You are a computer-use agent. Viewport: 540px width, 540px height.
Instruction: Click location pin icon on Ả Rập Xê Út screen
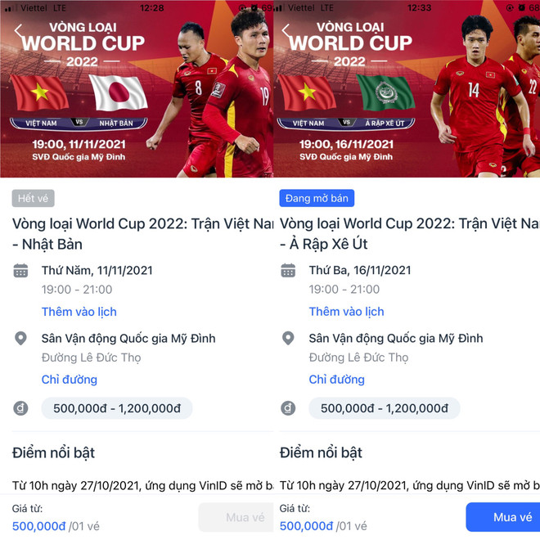tap(288, 338)
